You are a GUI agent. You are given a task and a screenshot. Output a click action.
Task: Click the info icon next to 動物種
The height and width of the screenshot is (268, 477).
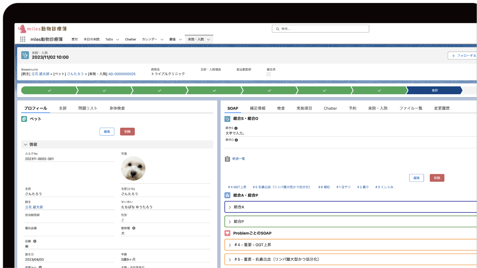tap(134, 228)
